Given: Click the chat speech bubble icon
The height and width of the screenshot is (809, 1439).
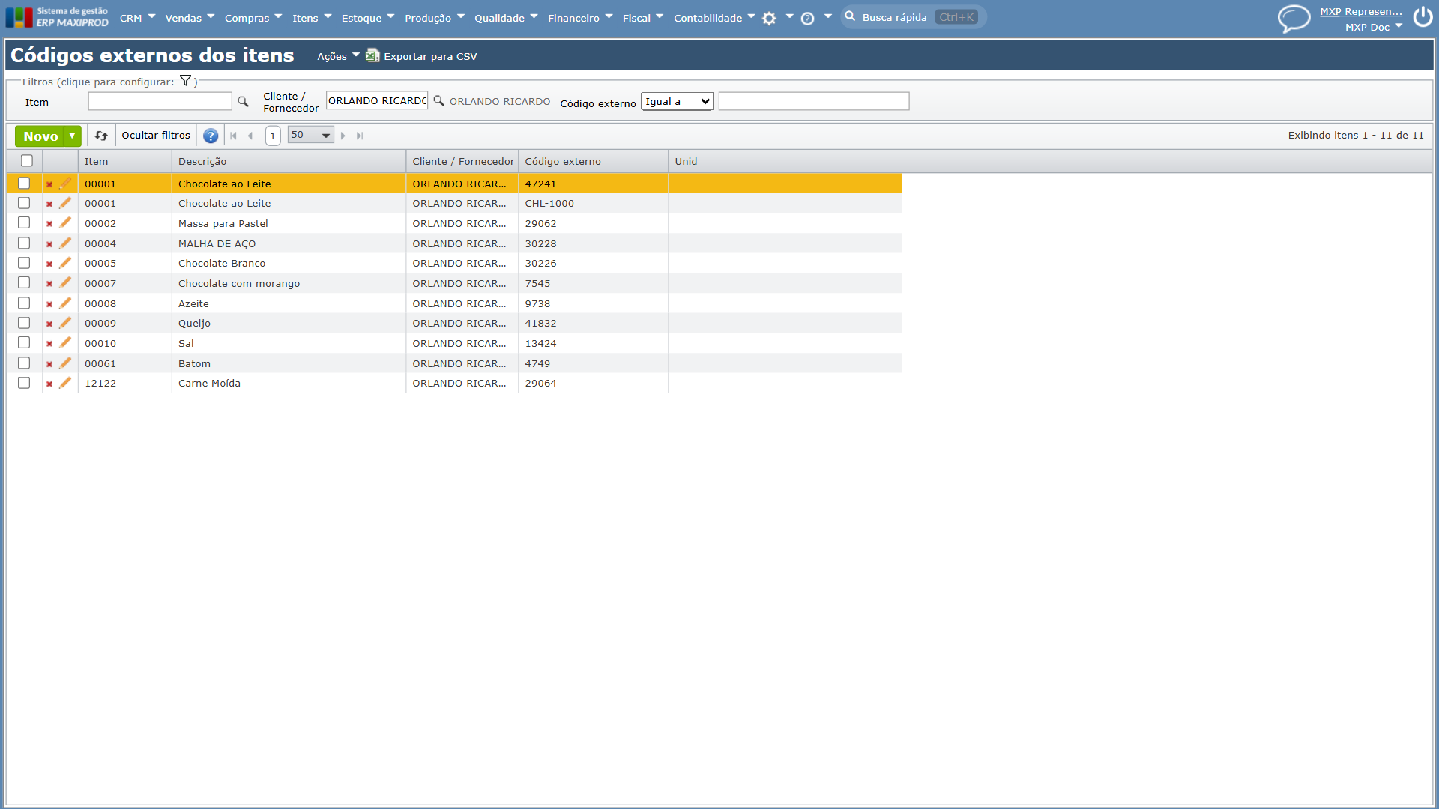Looking at the screenshot, I should 1294,18.
